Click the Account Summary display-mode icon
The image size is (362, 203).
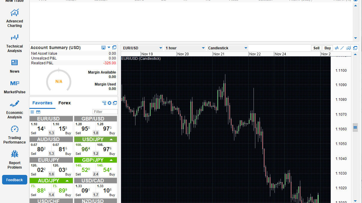click(103, 48)
